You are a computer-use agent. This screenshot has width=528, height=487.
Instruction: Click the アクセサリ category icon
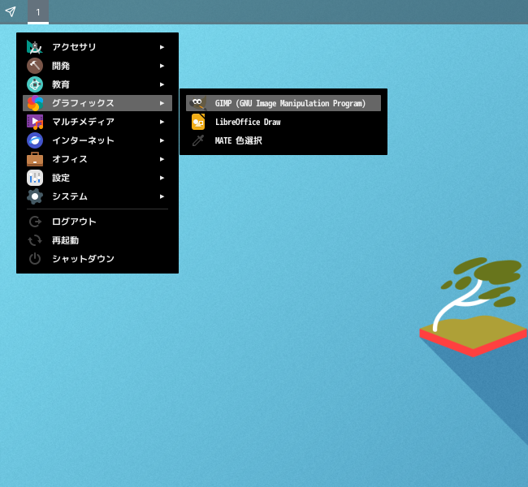pyautogui.click(x=35, y=47)
